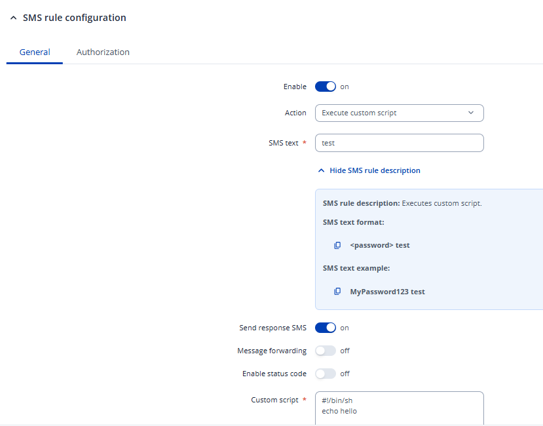Copy the SMS text format string
The image size is (543, 426).
337,245
